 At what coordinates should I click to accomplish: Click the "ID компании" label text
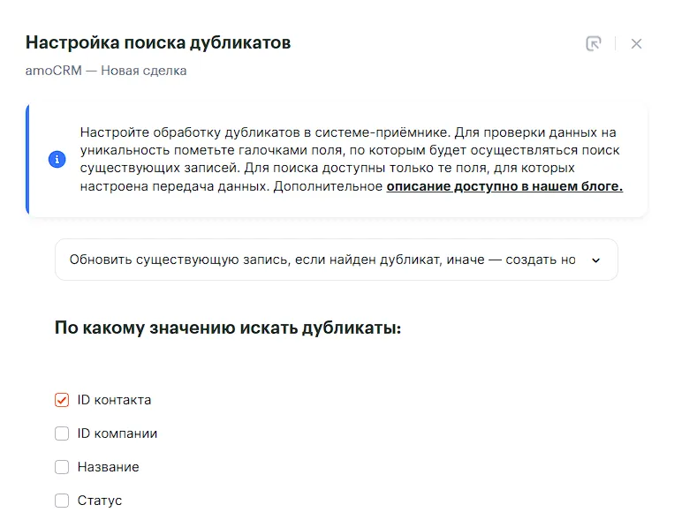(x=117, y=433)
